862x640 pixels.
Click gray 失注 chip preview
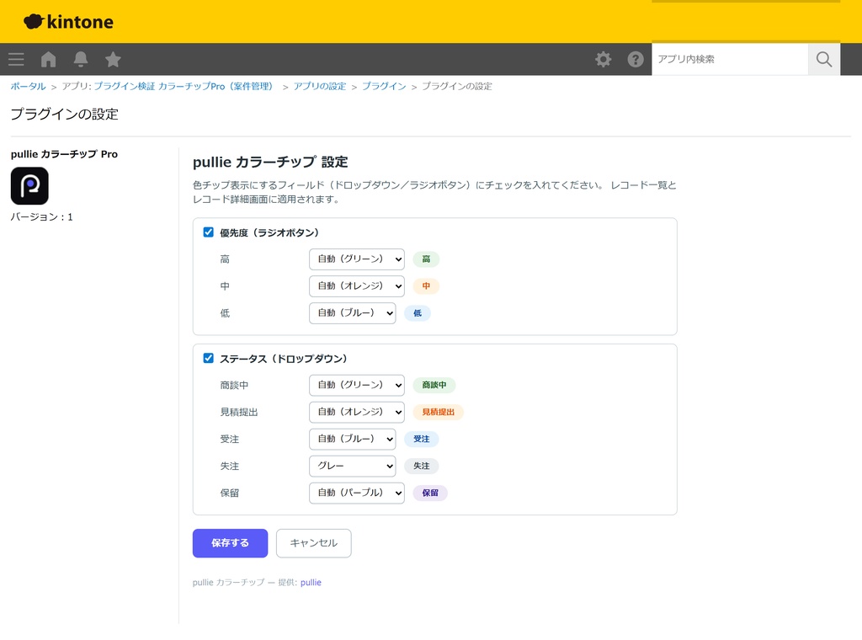[422, 466]
